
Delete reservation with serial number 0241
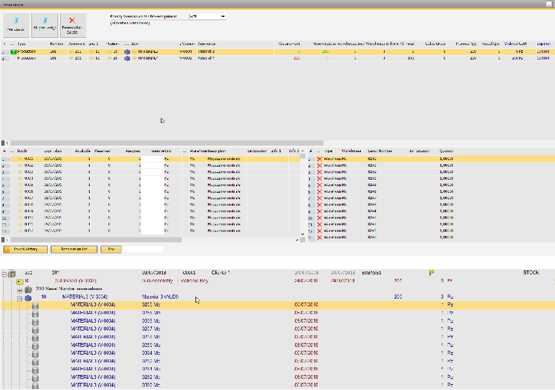[320, 231]
